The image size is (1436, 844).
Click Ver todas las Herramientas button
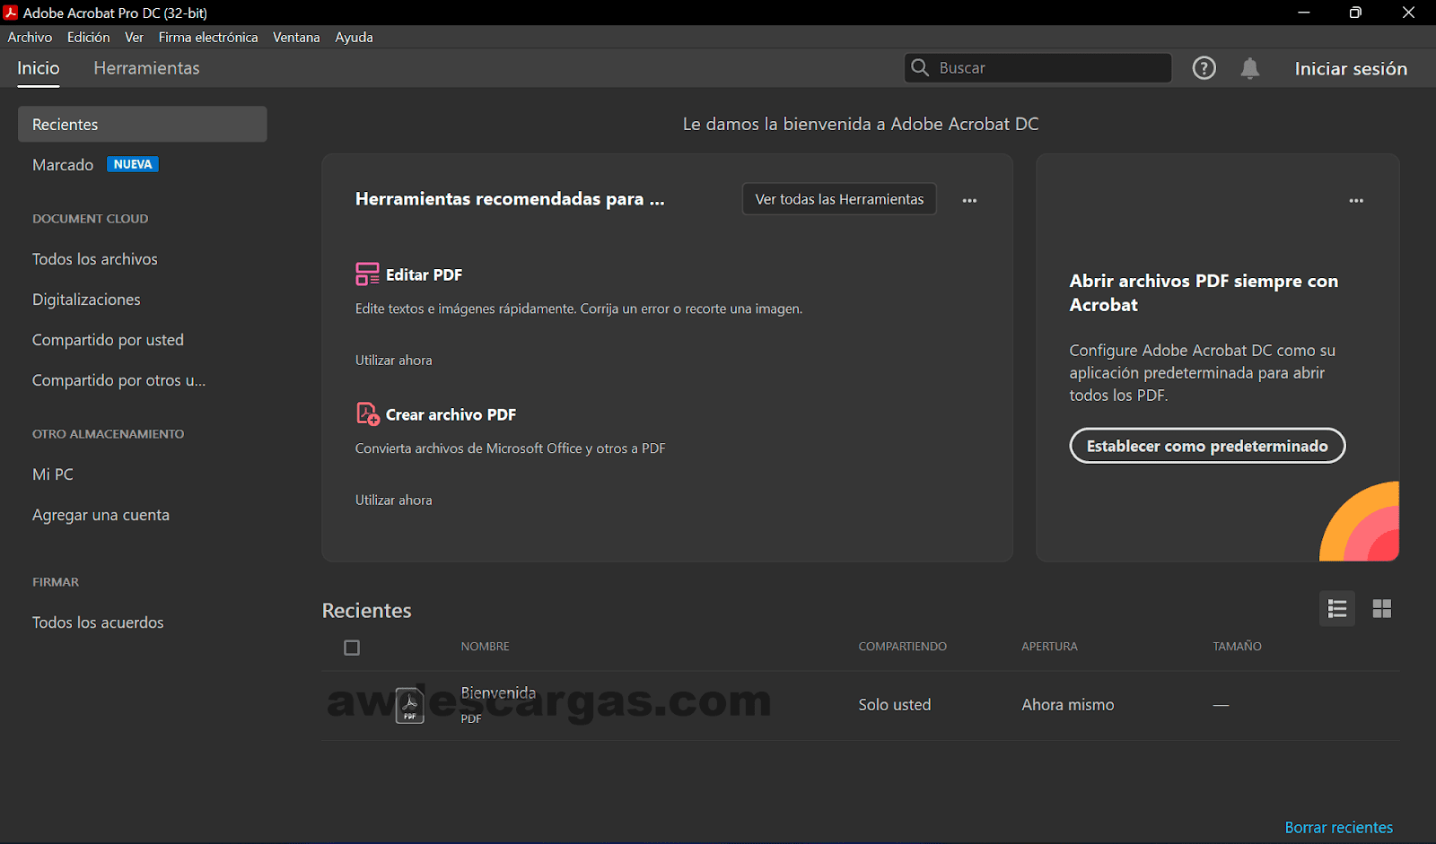click(x=839, y=199)
